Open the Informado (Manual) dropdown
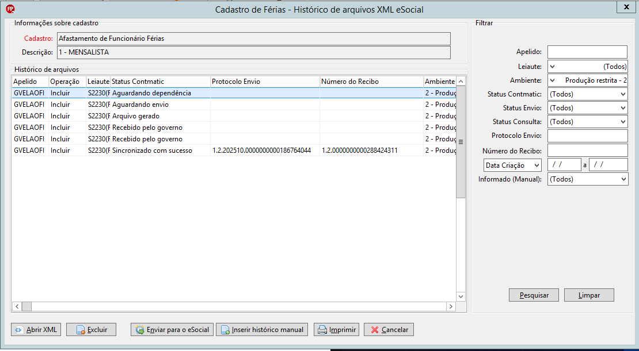This screenshot has width=639, height=351. coord(588,179)
